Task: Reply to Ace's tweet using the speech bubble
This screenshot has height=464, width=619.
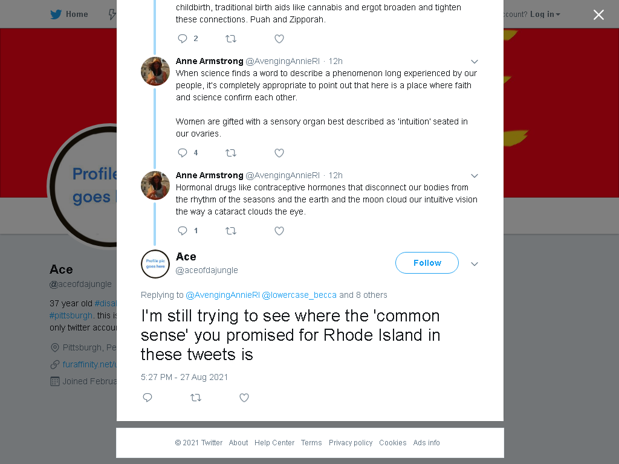Action: coord(147,398)
